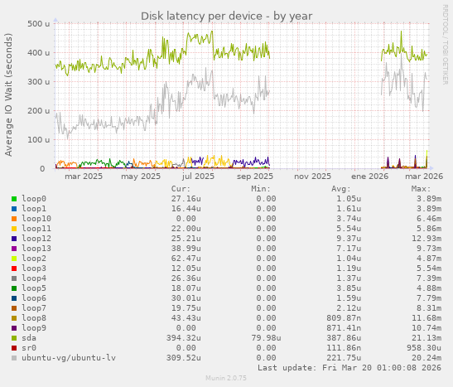Select the loop6 legend label
The width and height of the screenshot is (453, 387).
tap(34, 298)
